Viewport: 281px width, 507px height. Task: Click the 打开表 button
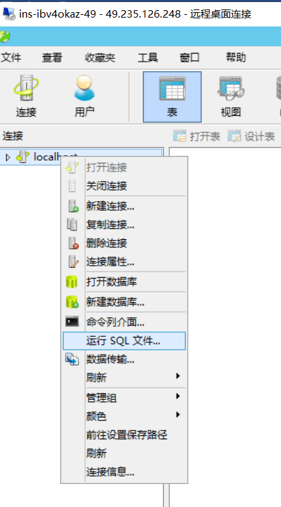[x=196, y=136]
